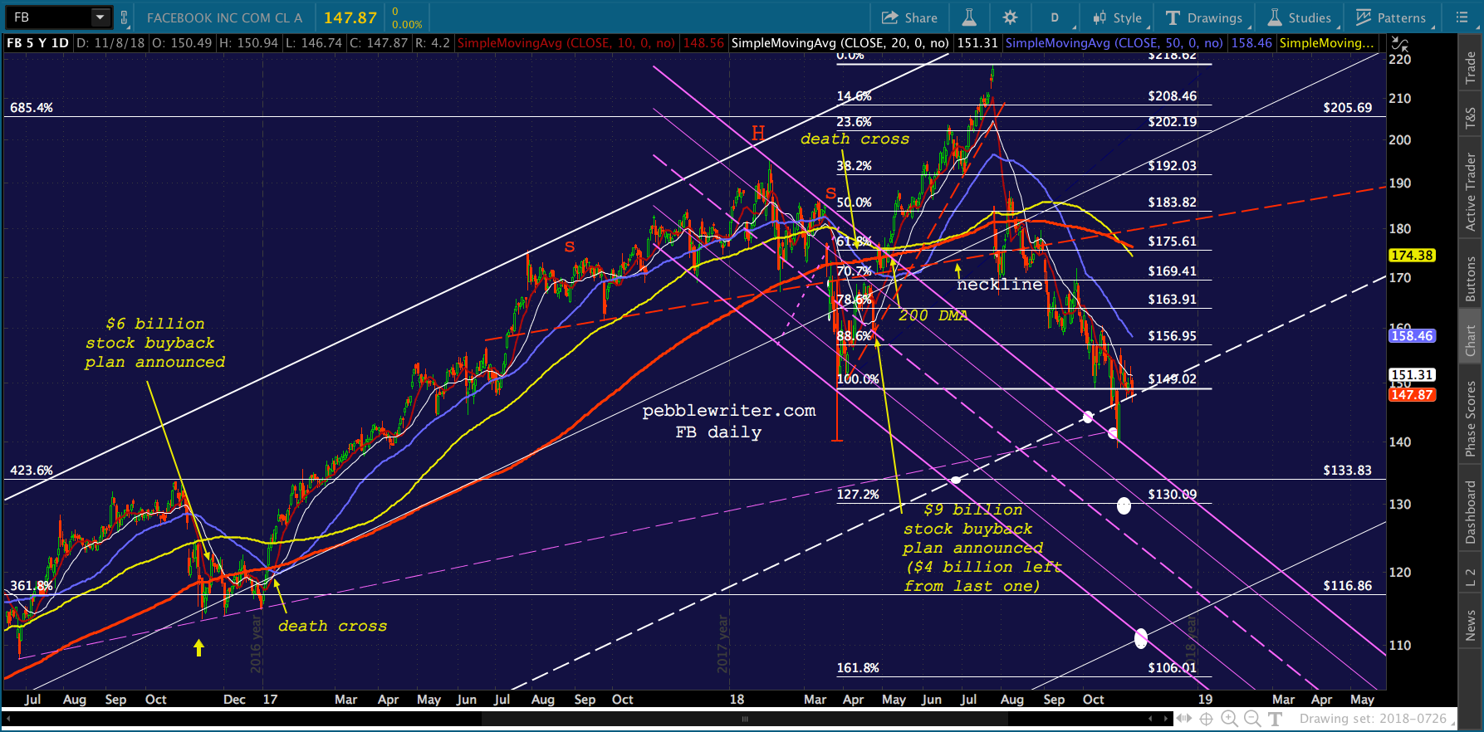This screenshot has height=732, width=1484.
Task: Click the expansion area arrows icon
Action: (1183, 719)
